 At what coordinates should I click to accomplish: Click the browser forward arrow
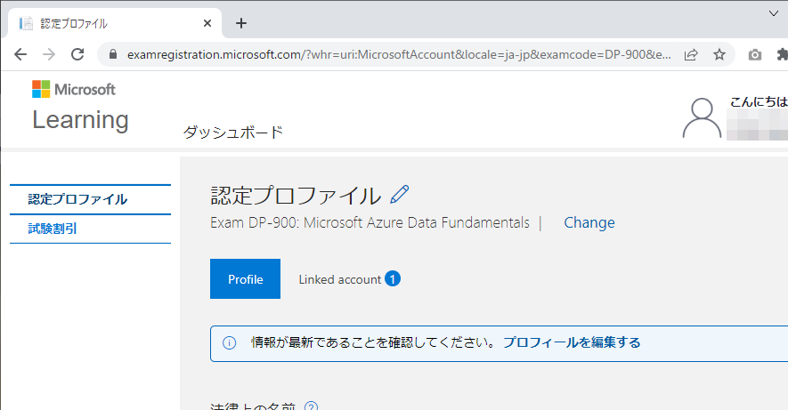click(x=49, y=54)
